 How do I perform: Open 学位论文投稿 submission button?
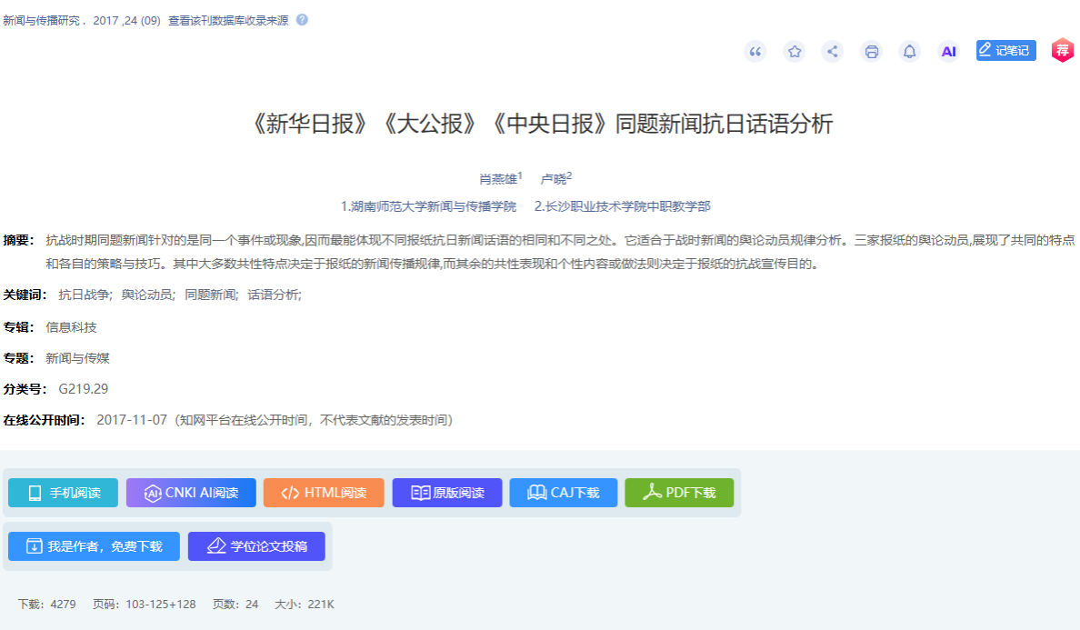pyautogui.click(x=256, y=546)
